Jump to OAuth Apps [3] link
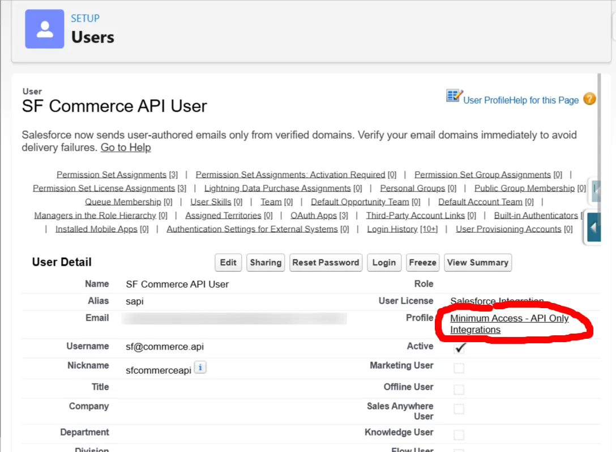Viewport: 616px width, 452px height. pos(319,215)
